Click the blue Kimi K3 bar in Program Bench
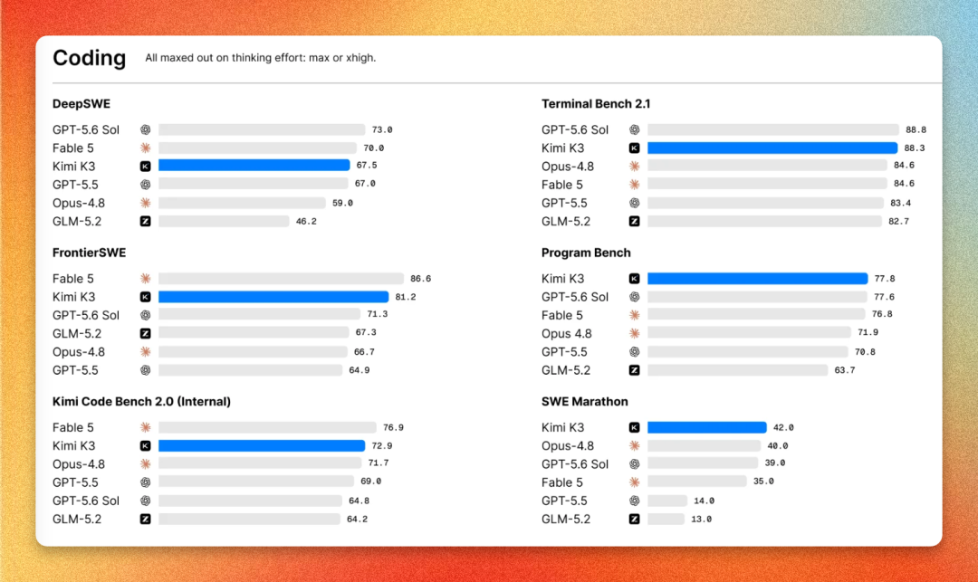 coord(757,279)
